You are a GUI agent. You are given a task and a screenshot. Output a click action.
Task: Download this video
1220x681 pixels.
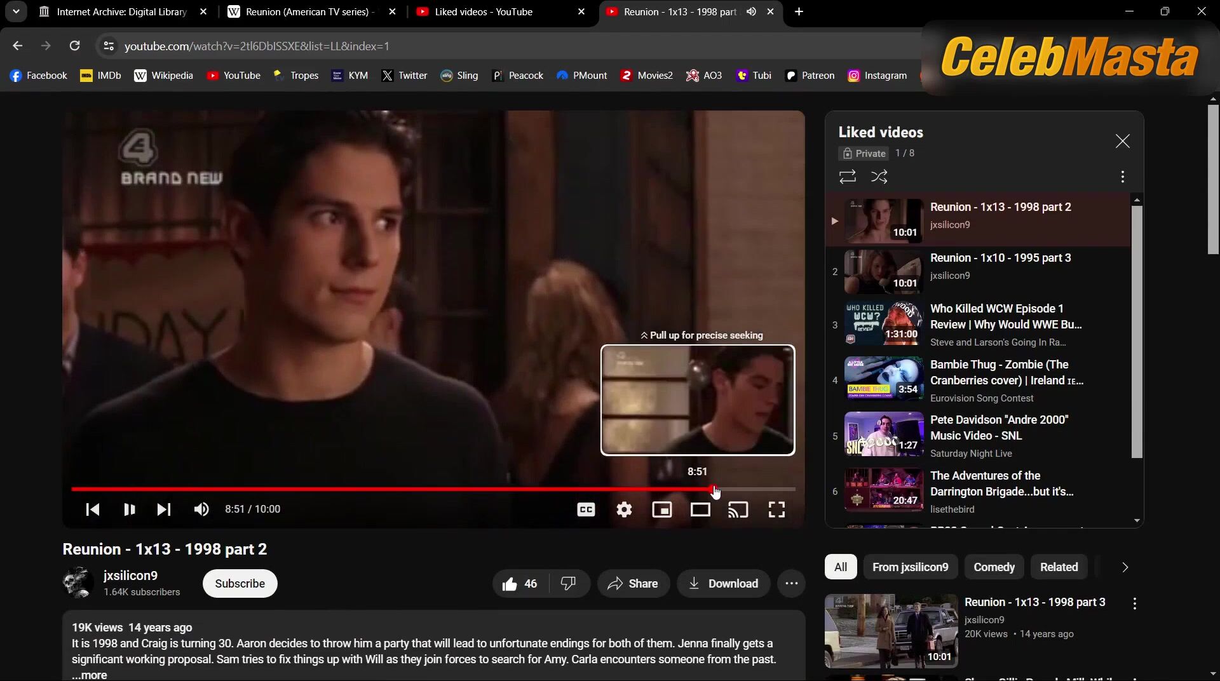pos(724,584)
